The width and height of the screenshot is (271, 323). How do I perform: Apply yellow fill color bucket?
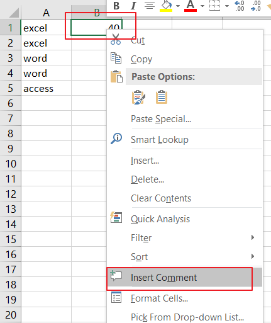click(166, 6)
